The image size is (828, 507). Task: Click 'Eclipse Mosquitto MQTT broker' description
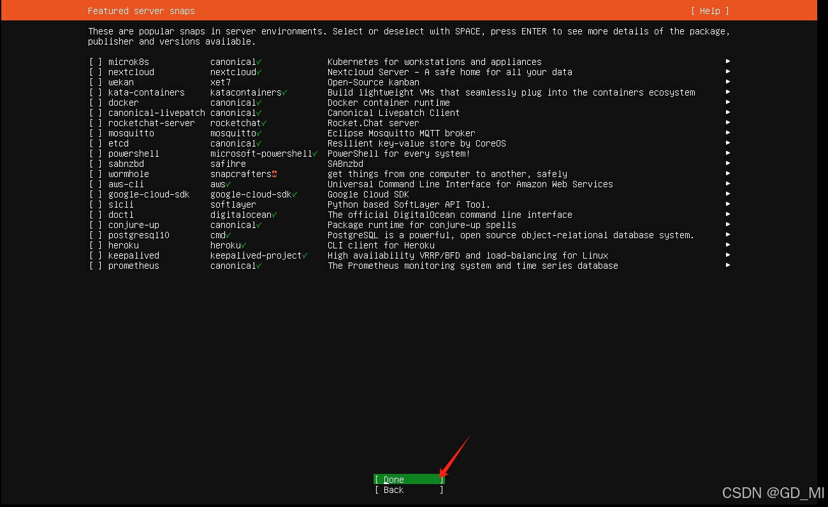(x=401, y=133)
